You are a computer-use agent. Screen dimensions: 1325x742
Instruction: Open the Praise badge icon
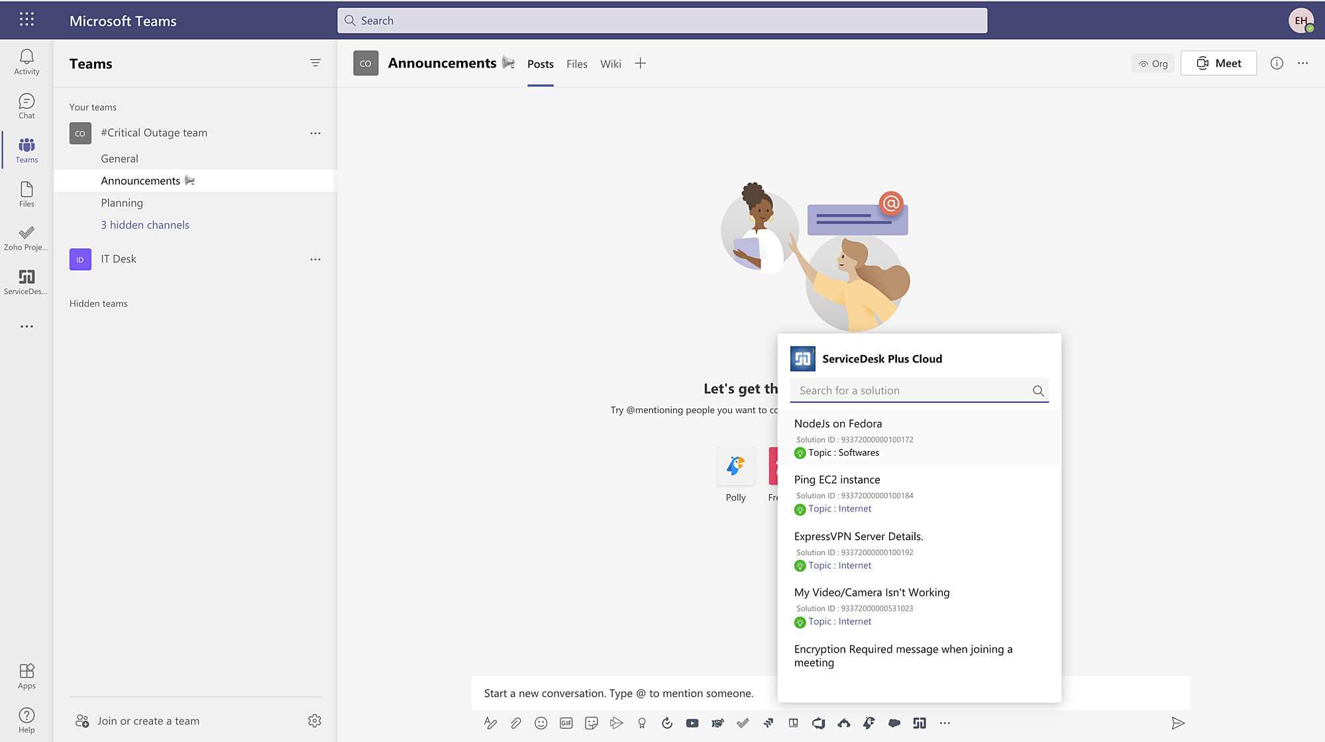641,723
